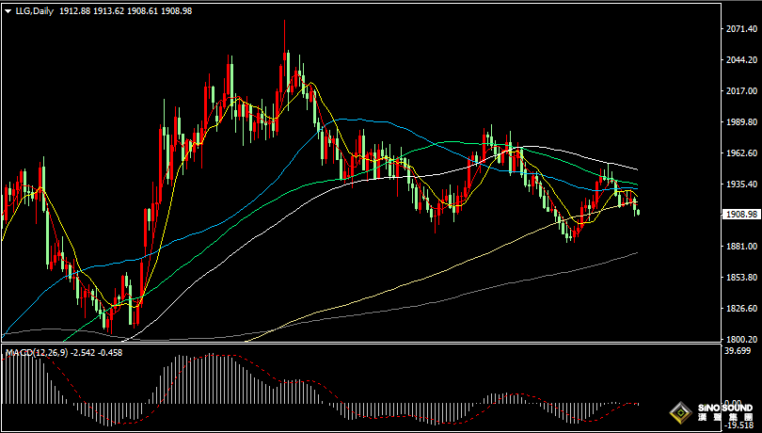Click the 2044.20 price axis label

[x=741, y=60]
